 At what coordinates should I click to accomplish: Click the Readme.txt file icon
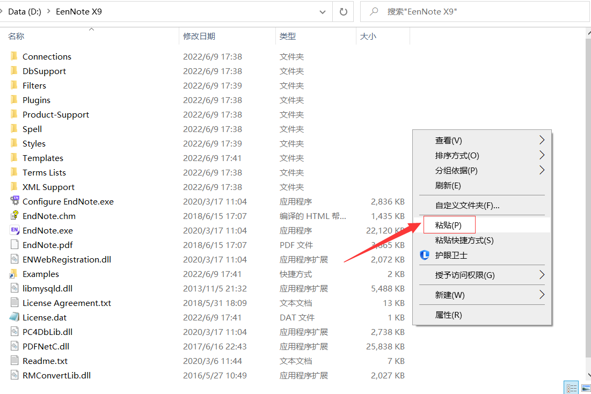point(14,361)
